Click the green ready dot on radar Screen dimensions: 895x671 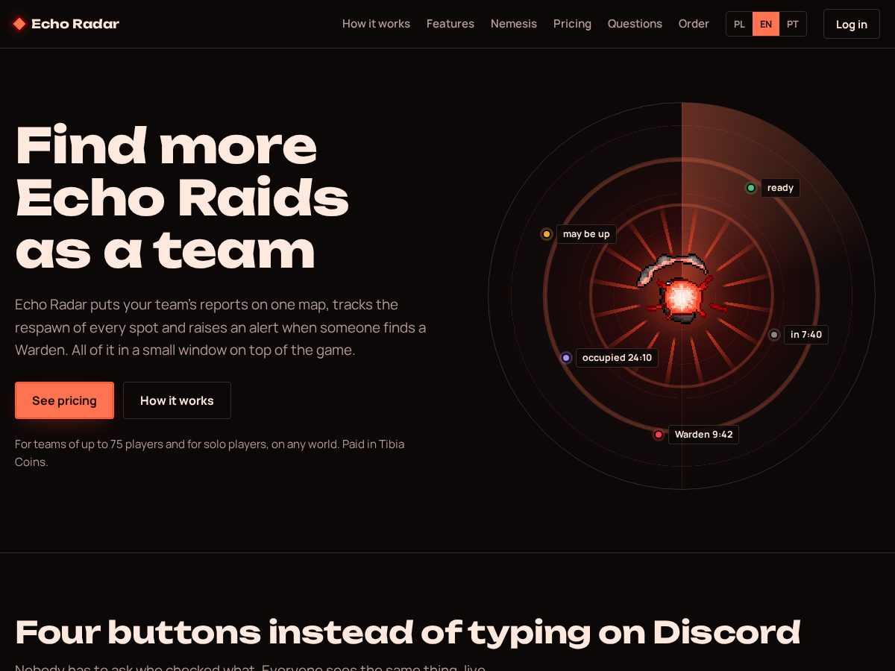[751, 188]
